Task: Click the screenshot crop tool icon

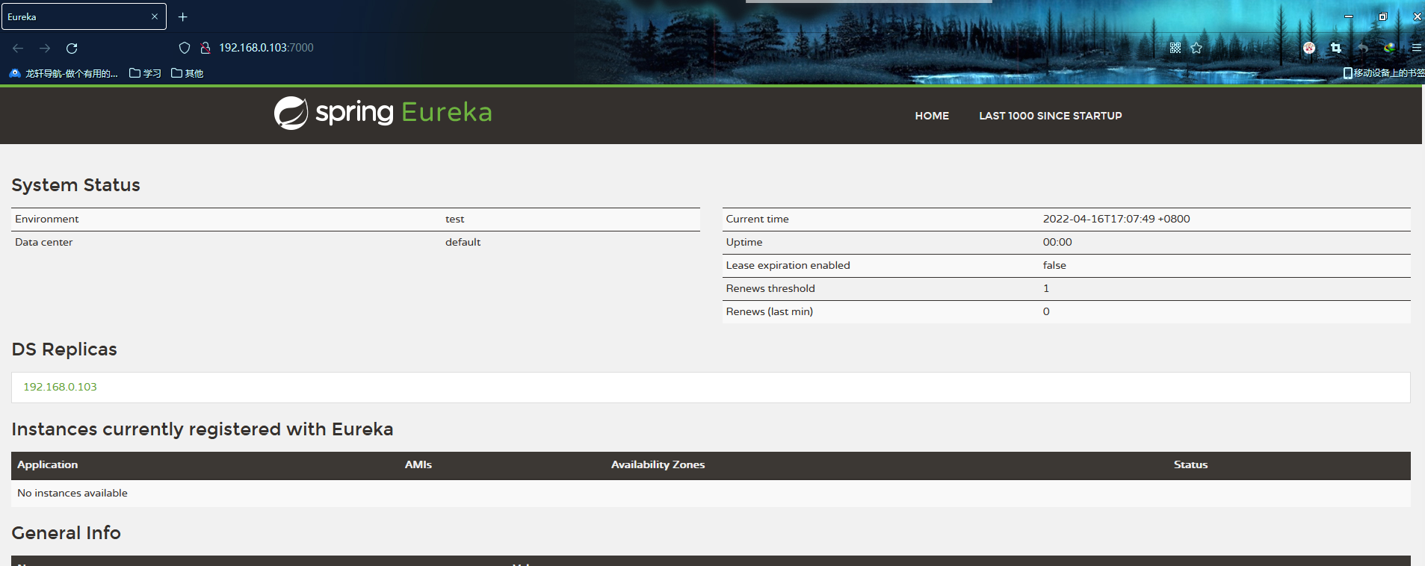Action: [1336, 48]
